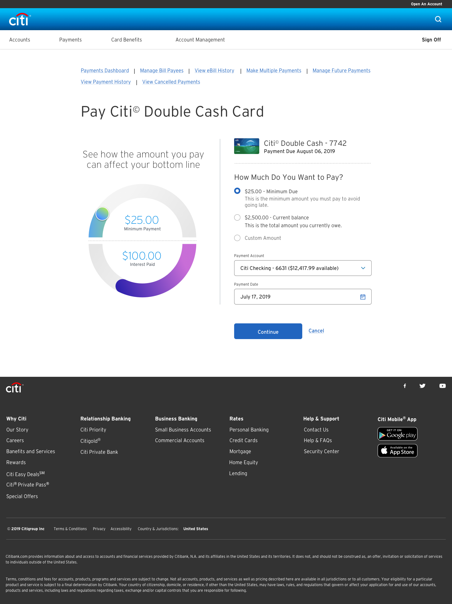Open Citi's YouTube channel icon
Viewport: 452px width, 604px height.
443,386
